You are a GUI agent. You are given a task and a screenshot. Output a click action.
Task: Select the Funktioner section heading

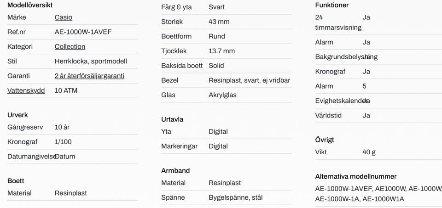point(332,5)
